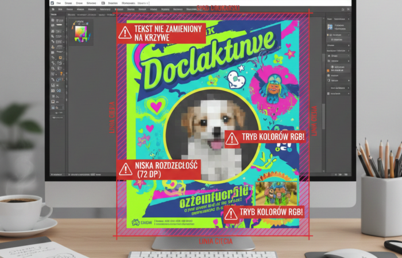This screenshot has width=402, height=258.
Task: Click the canvas vertical scrollbar thumb
Action: [323, 116]
